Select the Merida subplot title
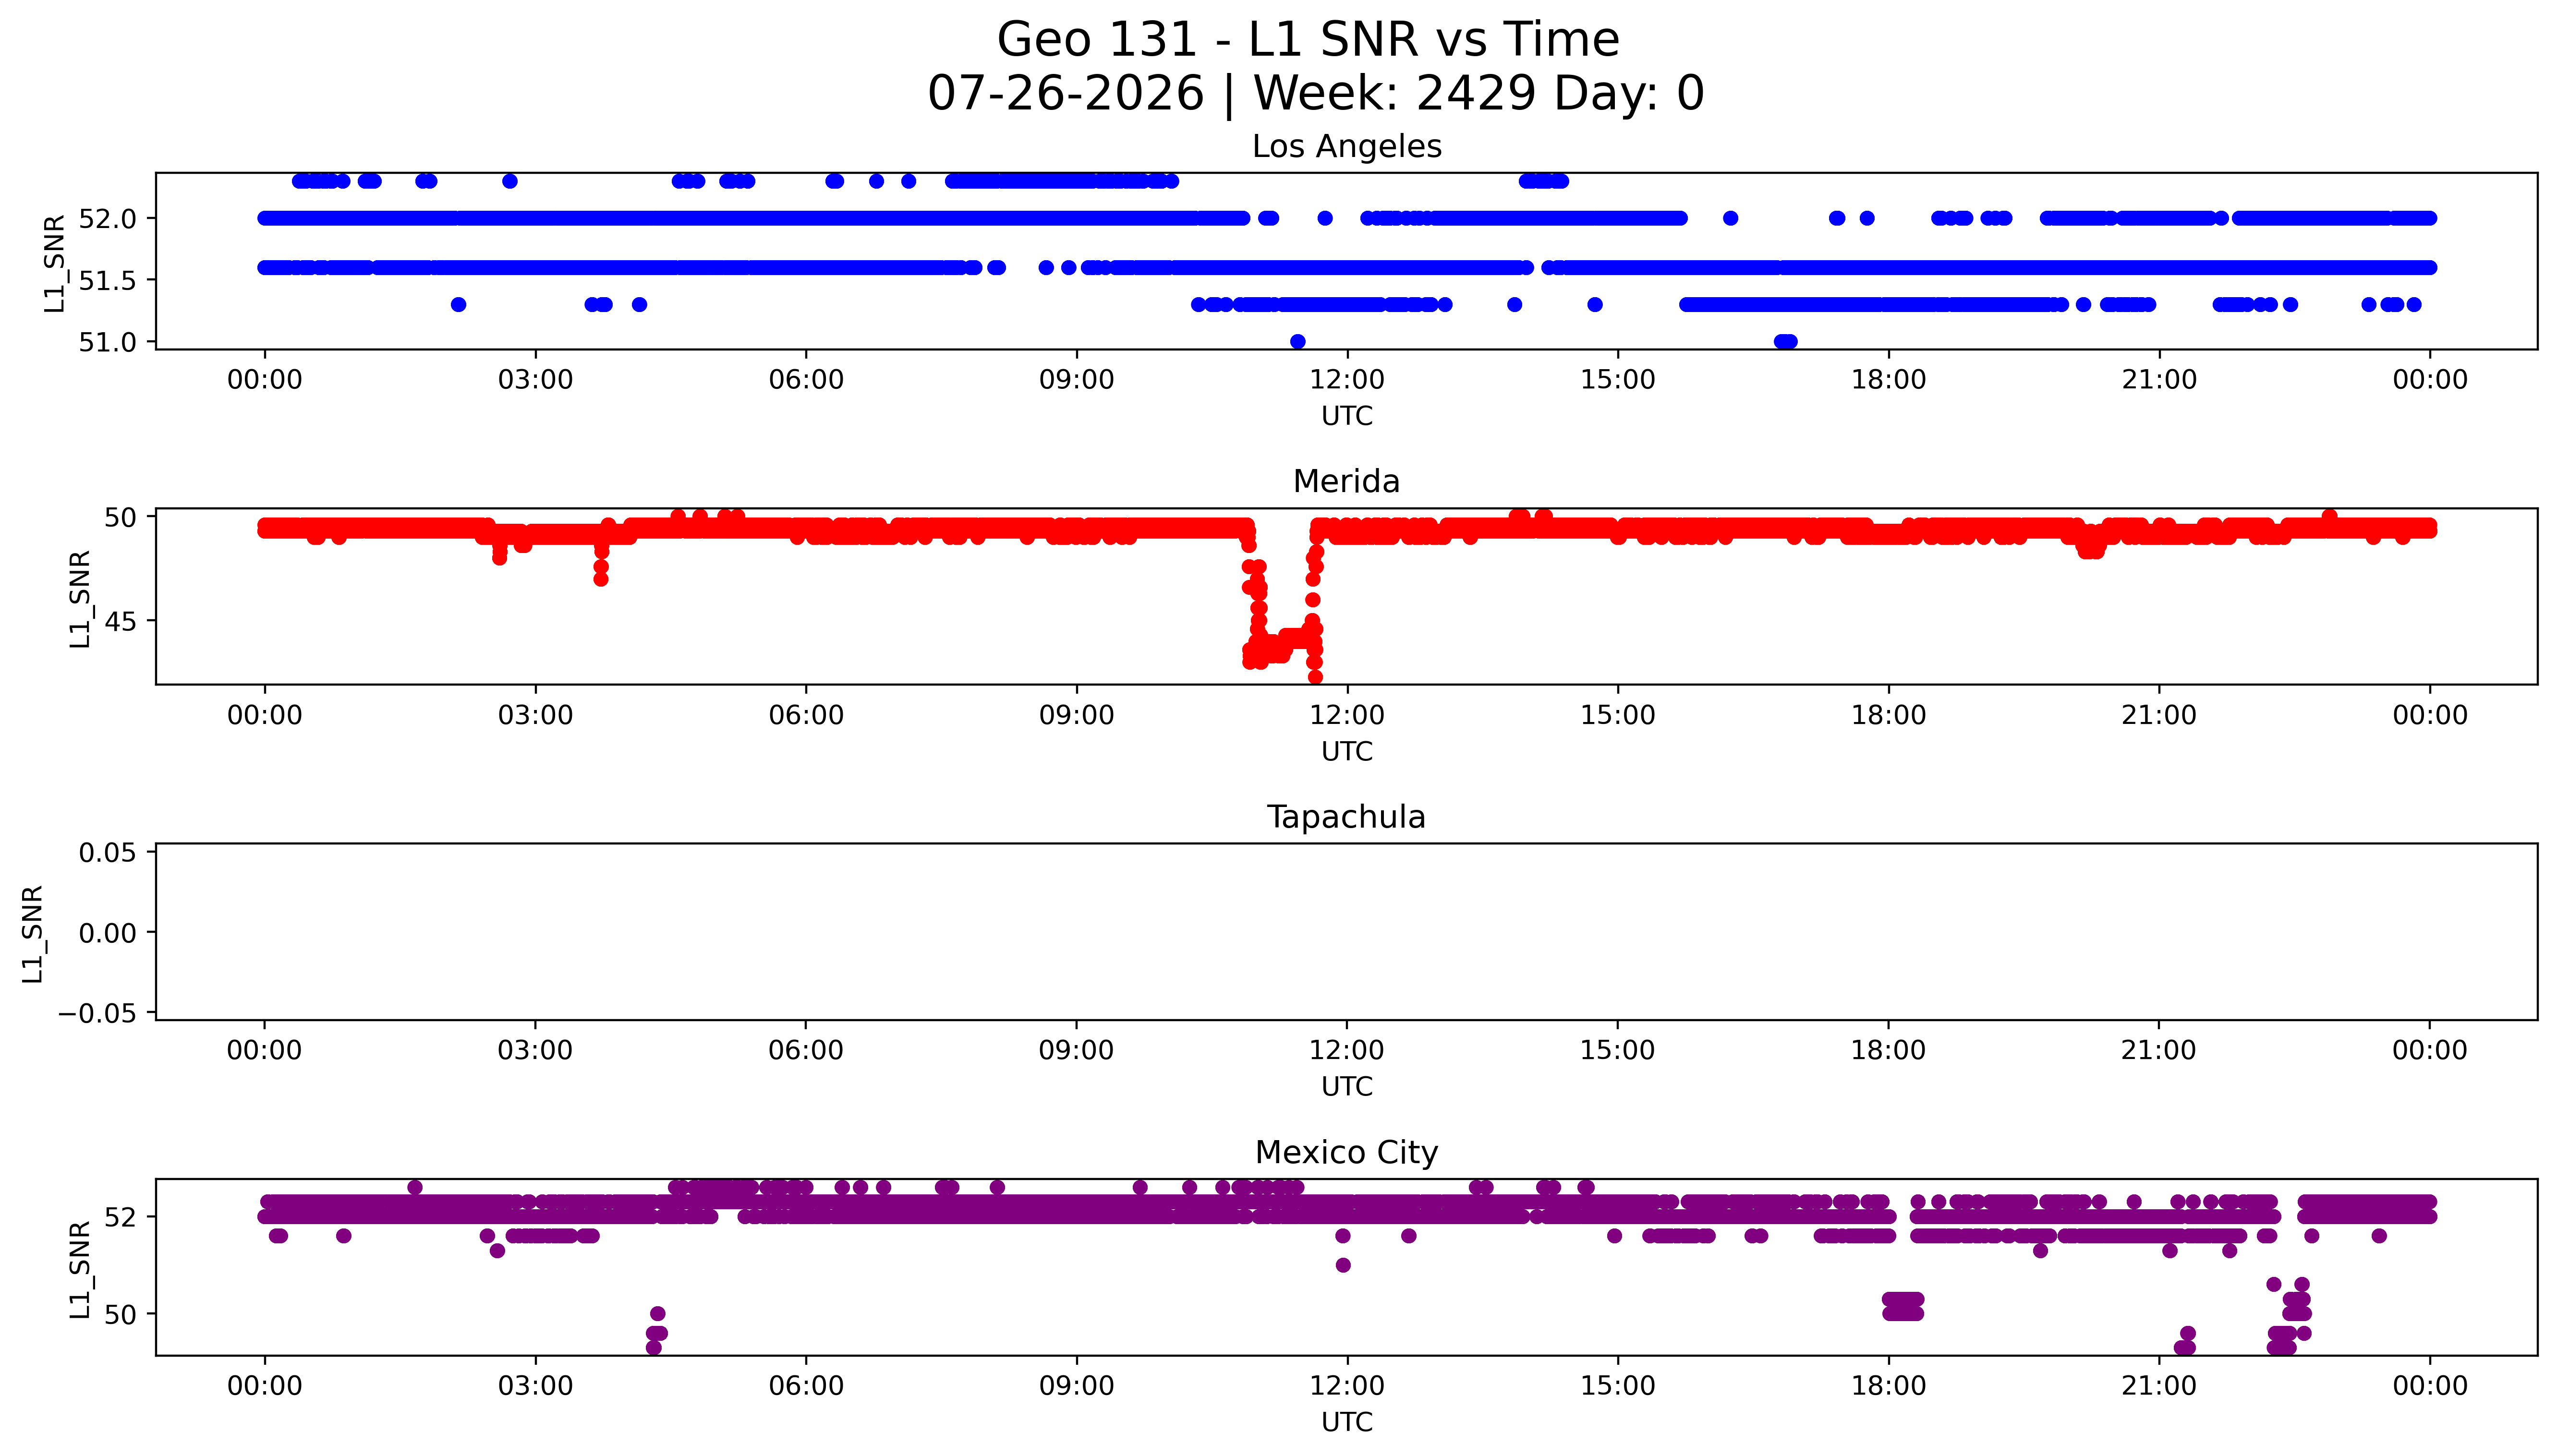 [x=1346, y=481]
